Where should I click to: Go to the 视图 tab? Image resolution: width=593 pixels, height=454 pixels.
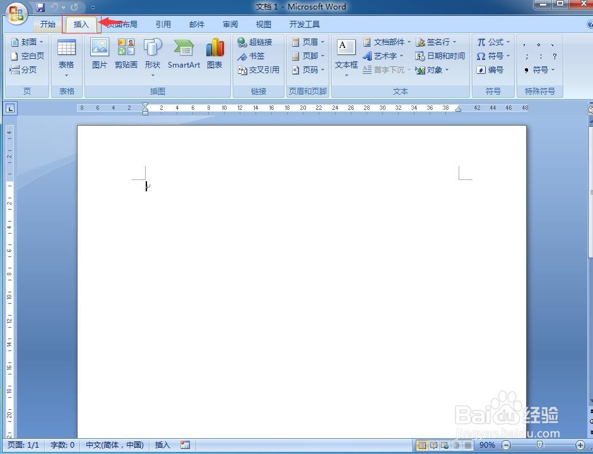click(x=263, y=24)
